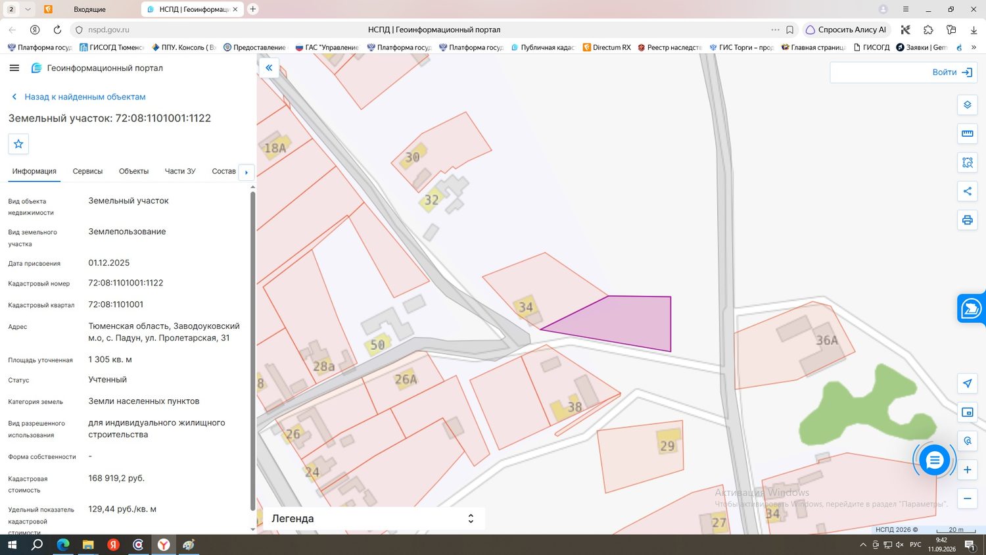Open the chat support bubble
This screenshot has width=986, height=555.
[934, 461]
